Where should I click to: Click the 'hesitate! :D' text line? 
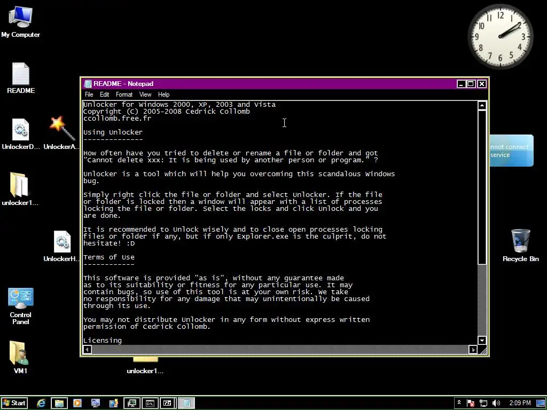pyautogui.click(x=109, y=243)
